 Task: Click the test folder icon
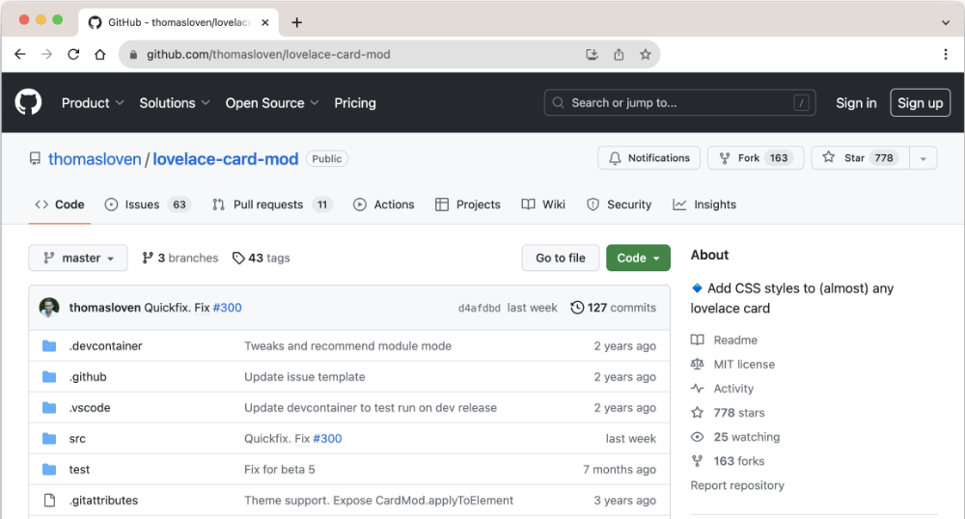pyautogui.click(x=49, y=469)
